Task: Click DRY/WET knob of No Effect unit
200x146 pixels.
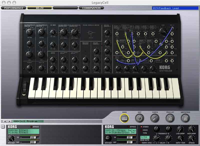Action: pos(11,138)
